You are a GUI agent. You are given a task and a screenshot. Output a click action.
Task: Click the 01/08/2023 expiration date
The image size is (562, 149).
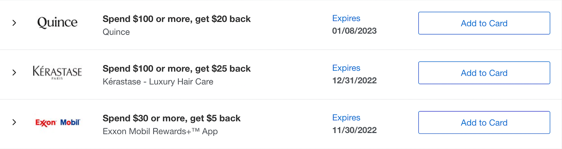354,31
